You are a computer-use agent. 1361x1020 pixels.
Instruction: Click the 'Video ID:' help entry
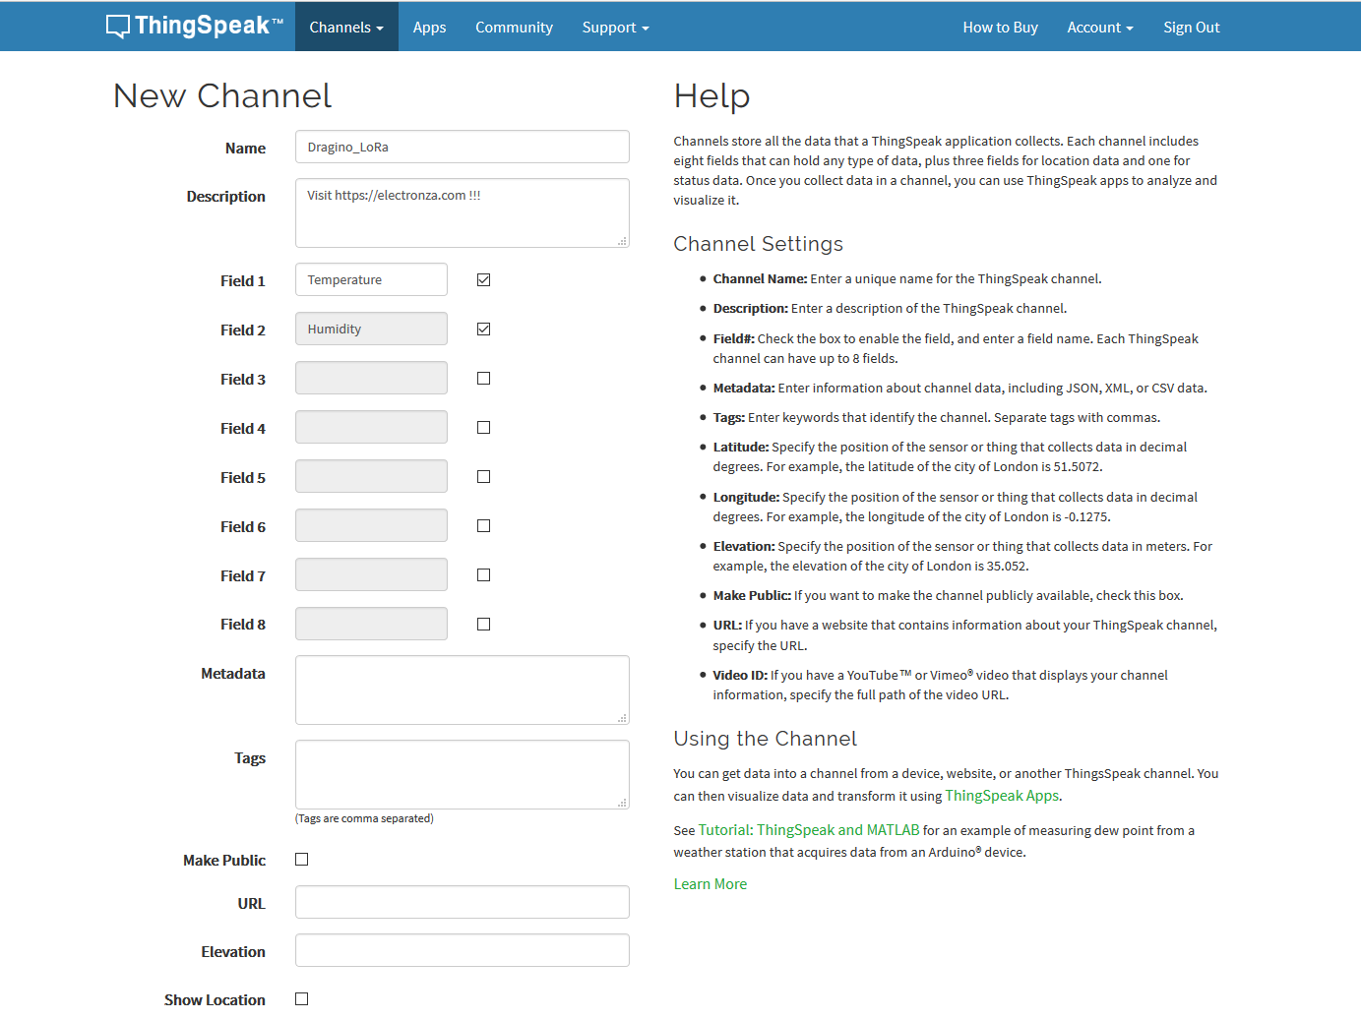(x=940, y=685)
